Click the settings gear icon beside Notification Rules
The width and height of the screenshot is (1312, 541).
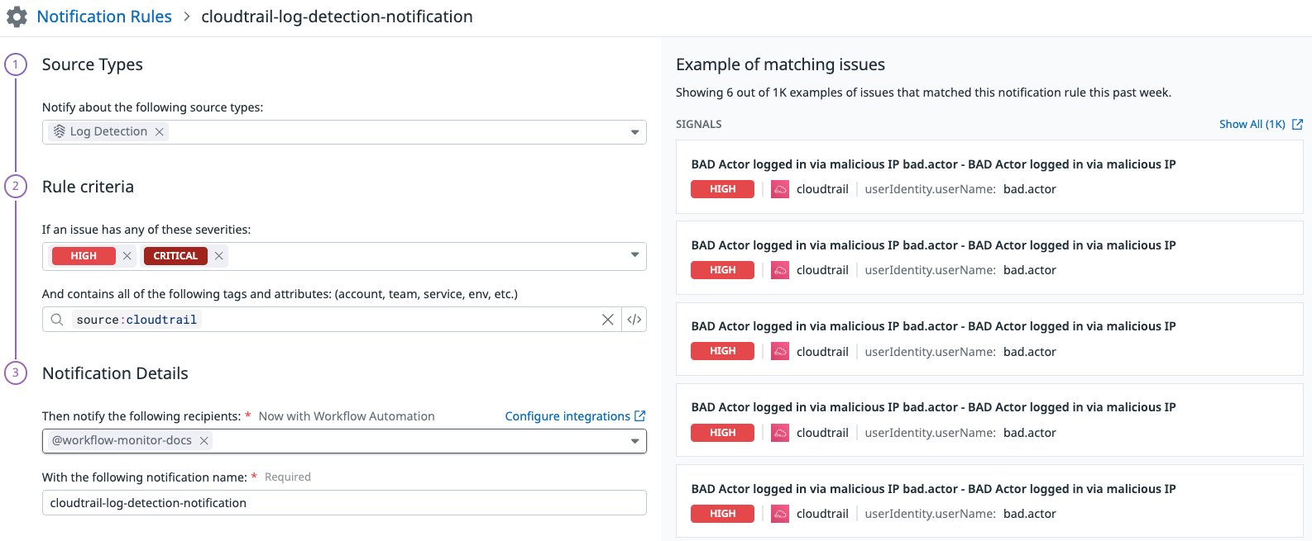[x=17, y=17]
